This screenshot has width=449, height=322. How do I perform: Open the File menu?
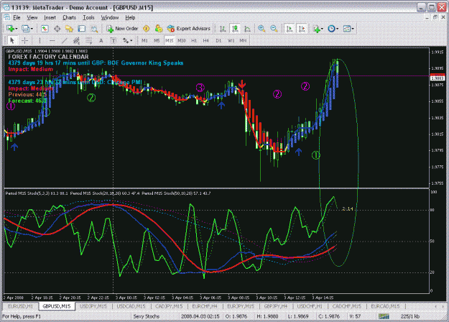17,17
